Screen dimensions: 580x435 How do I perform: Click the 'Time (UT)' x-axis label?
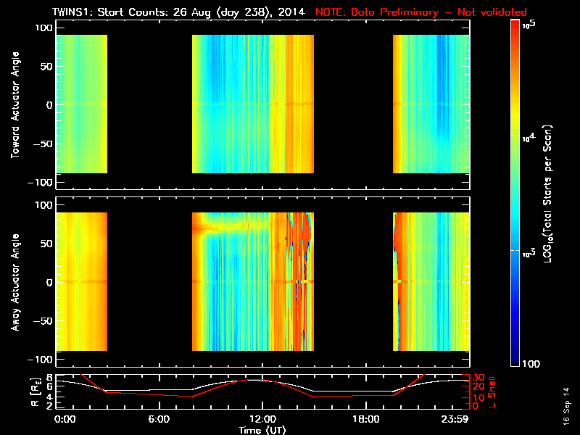(x=262, y=429)
